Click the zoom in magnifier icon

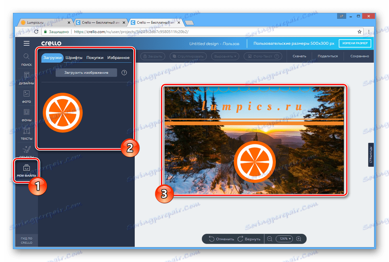[299, 239]
